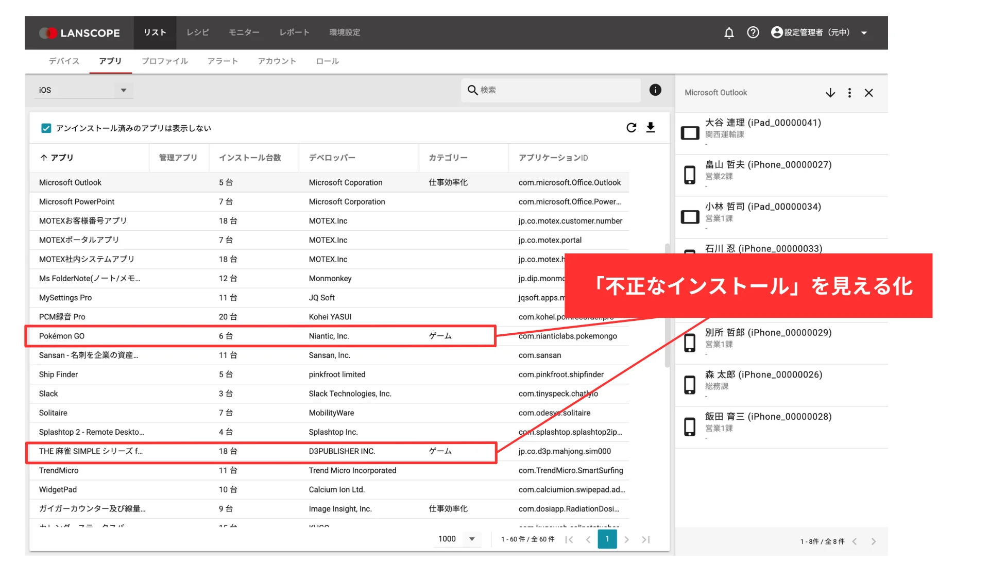Open the three-dot menu in Outlook panel
Image resolution: width=989 pixels, height=563 pixels.
pyautogui.click(x=849, y=93)
